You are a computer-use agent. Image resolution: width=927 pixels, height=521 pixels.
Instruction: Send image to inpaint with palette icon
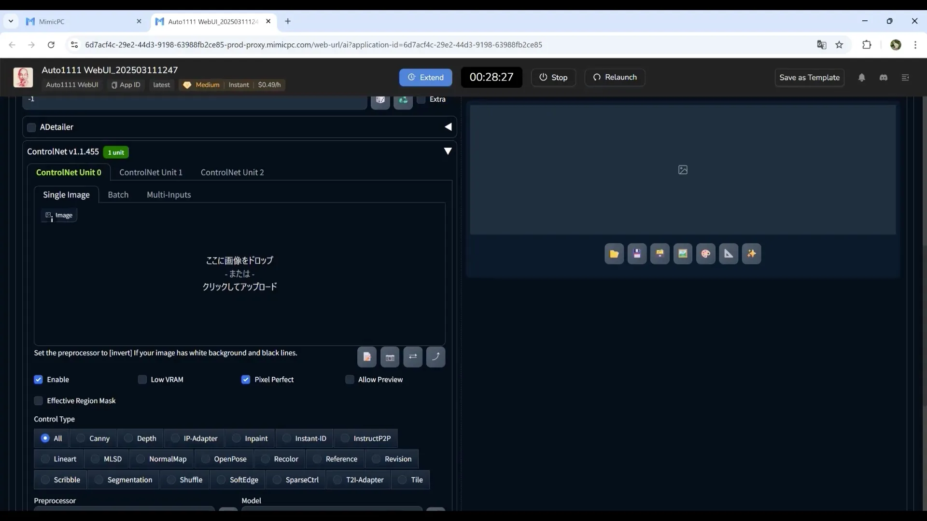point(705,254)
